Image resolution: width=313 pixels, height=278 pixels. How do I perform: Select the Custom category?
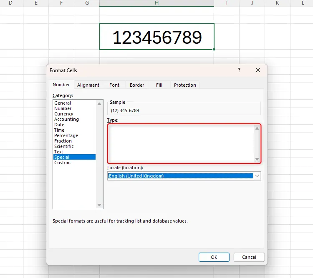(x=63, y=163)
